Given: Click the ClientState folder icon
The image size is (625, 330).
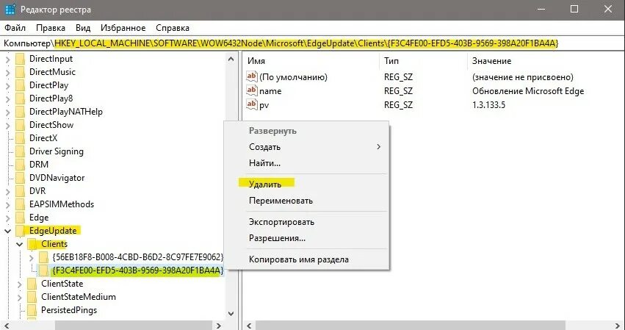Looking at the screenshot, I should point(32,284).
